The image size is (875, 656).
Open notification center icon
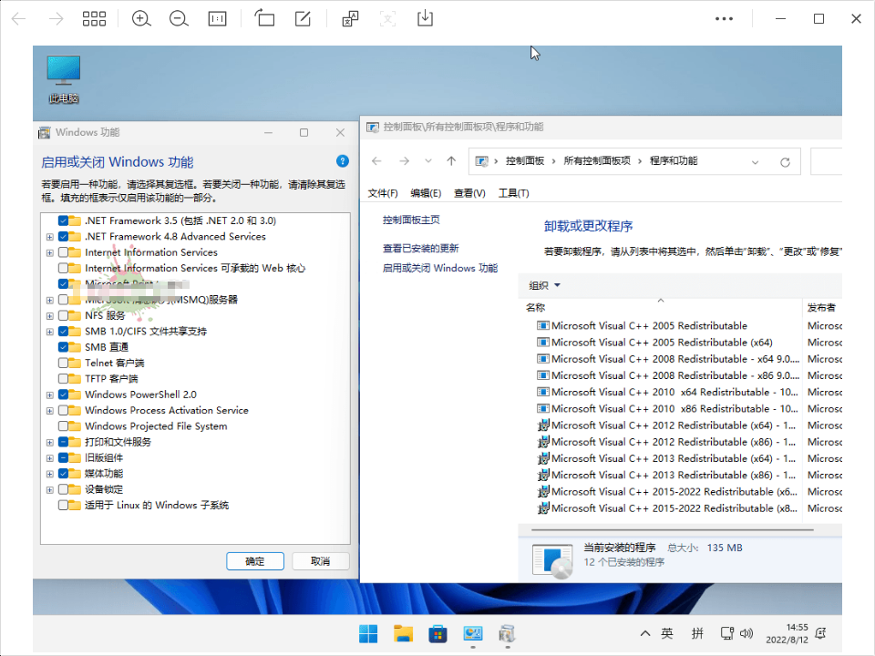coord(820,633)
